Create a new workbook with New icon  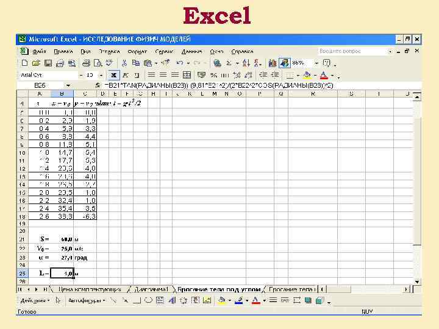click(24, 63)
